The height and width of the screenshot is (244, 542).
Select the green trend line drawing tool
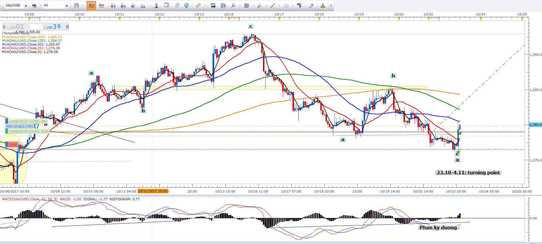(273, 5)
